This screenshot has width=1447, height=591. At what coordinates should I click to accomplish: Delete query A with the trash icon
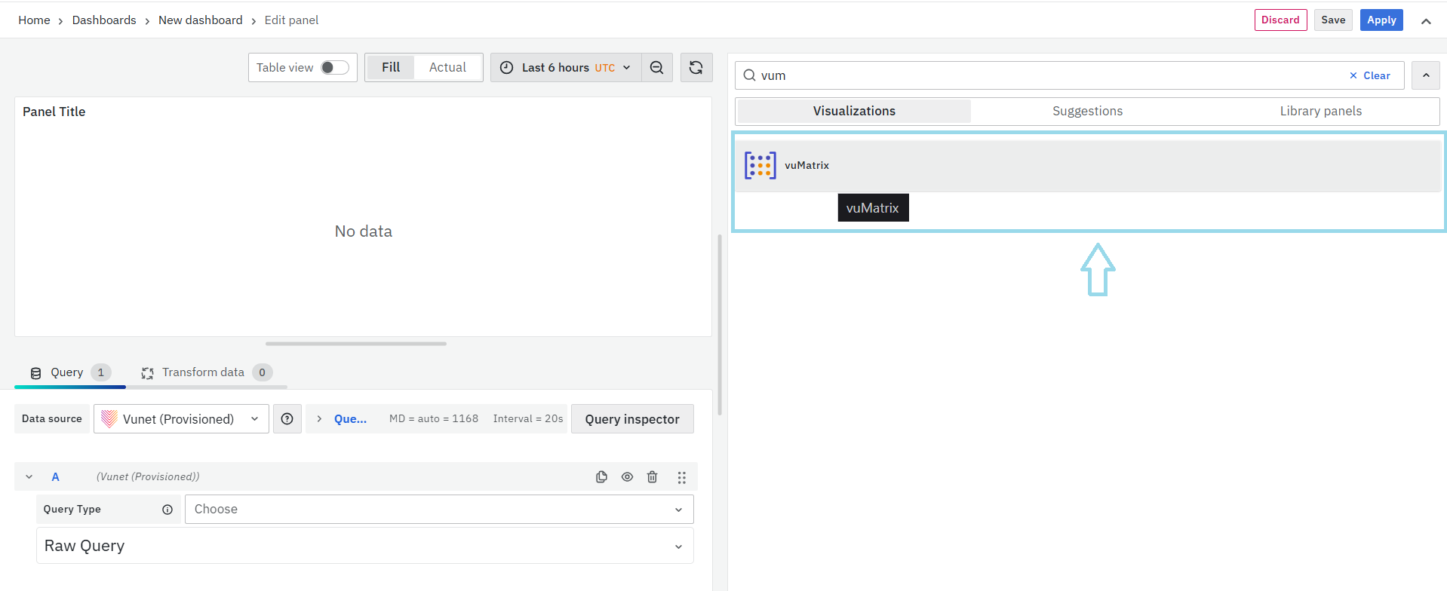point(653,477)
